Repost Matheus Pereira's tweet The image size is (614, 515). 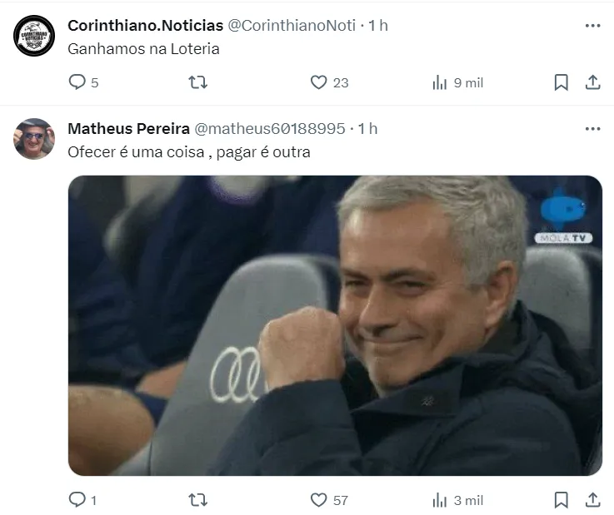[x=197, y=500]
